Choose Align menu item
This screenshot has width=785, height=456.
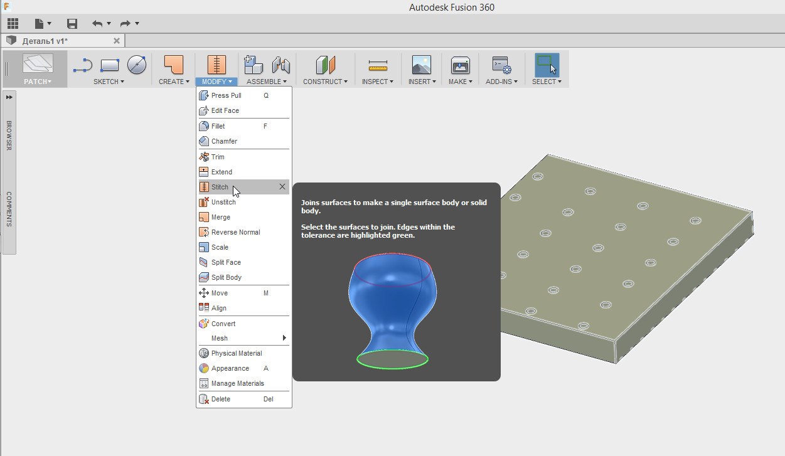click(x=243, y=308)
